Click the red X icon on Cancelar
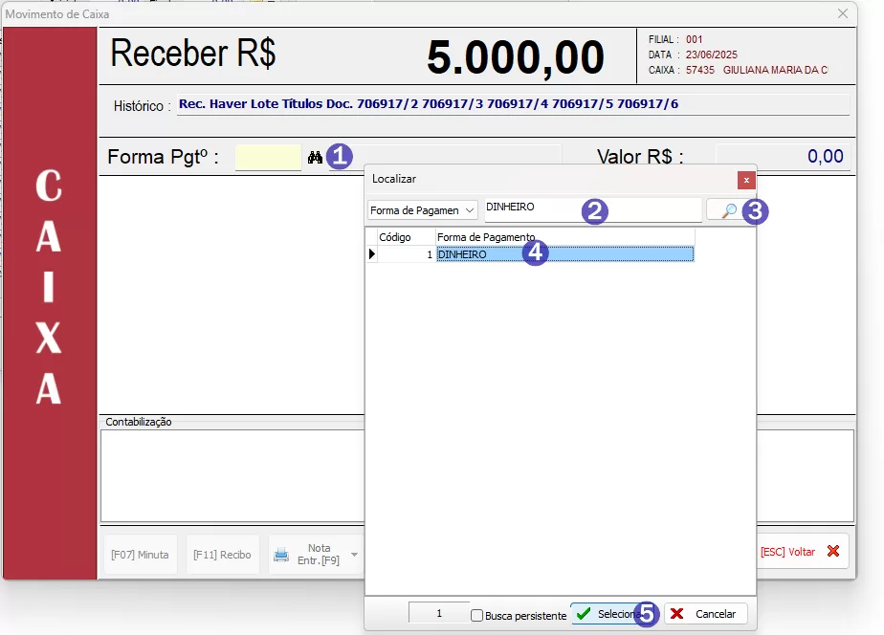Viewport: 884px width, 635px height. (x=677, y=614)
